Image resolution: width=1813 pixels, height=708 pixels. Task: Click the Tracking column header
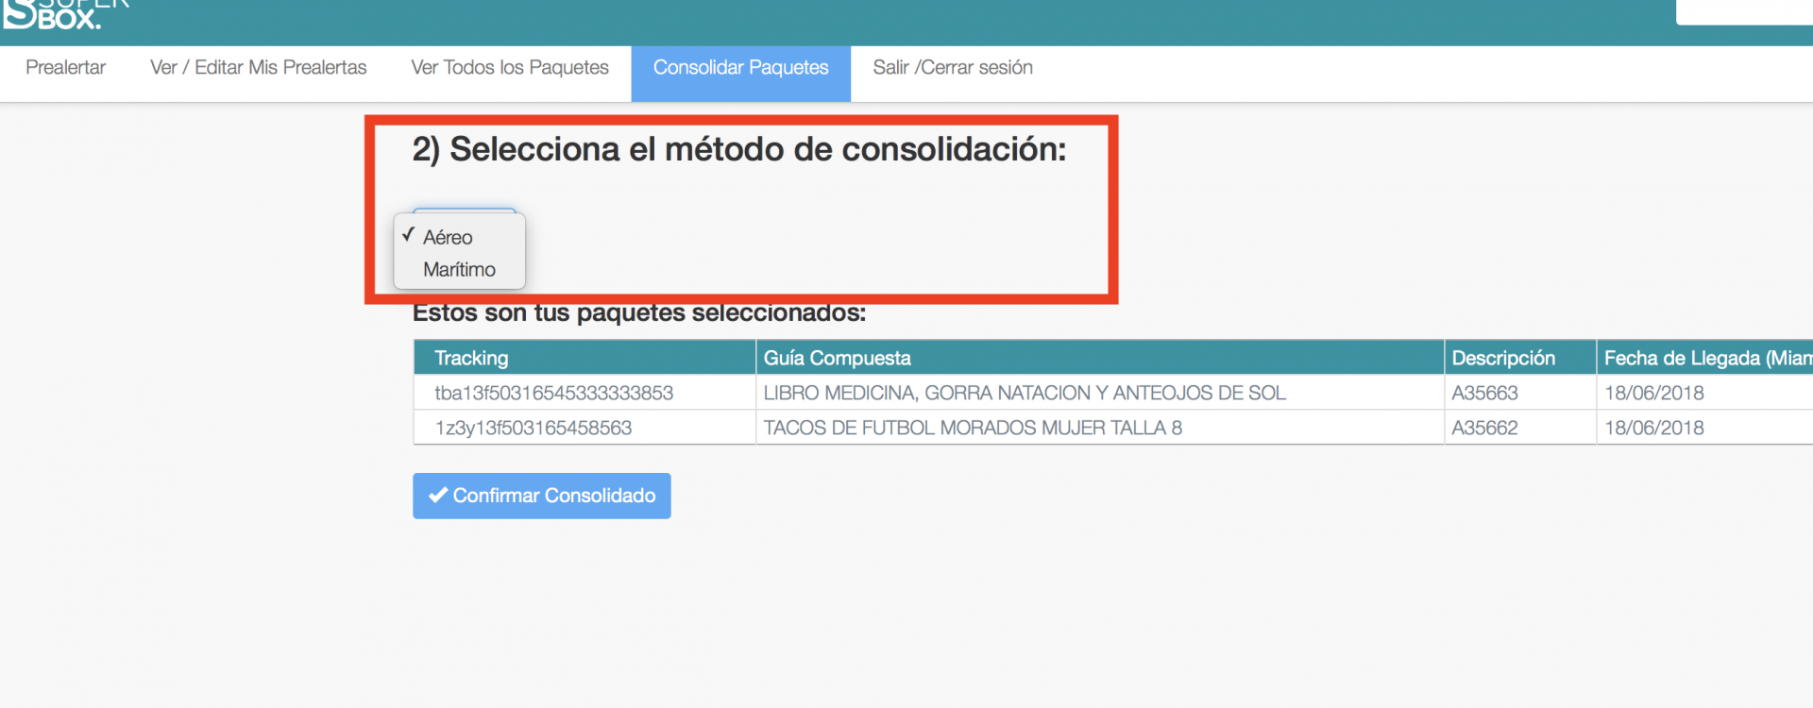471,359
